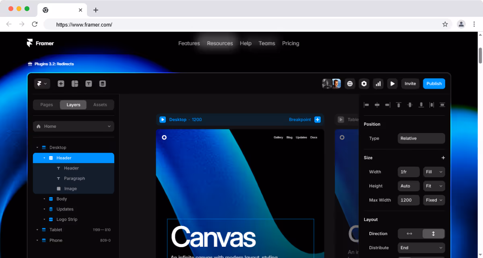
Task: Click the Invite button
Action: click(410, 83)
